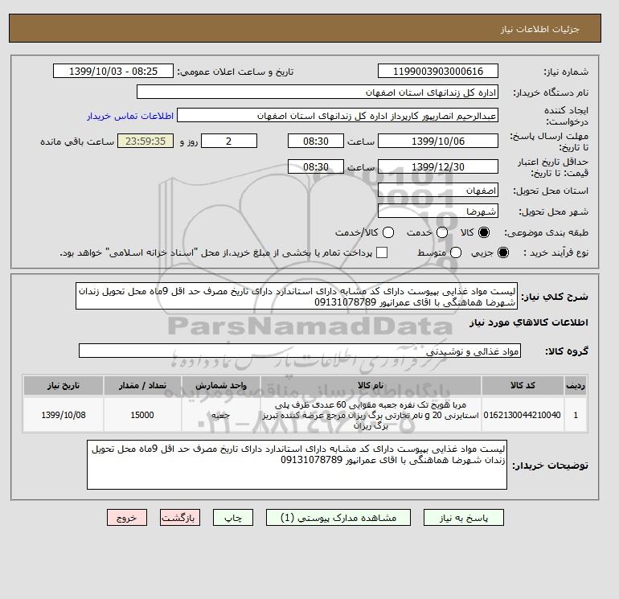Select the خدمت radio button
The height and width of the screenshot is (599, 619).
(442, 232)
